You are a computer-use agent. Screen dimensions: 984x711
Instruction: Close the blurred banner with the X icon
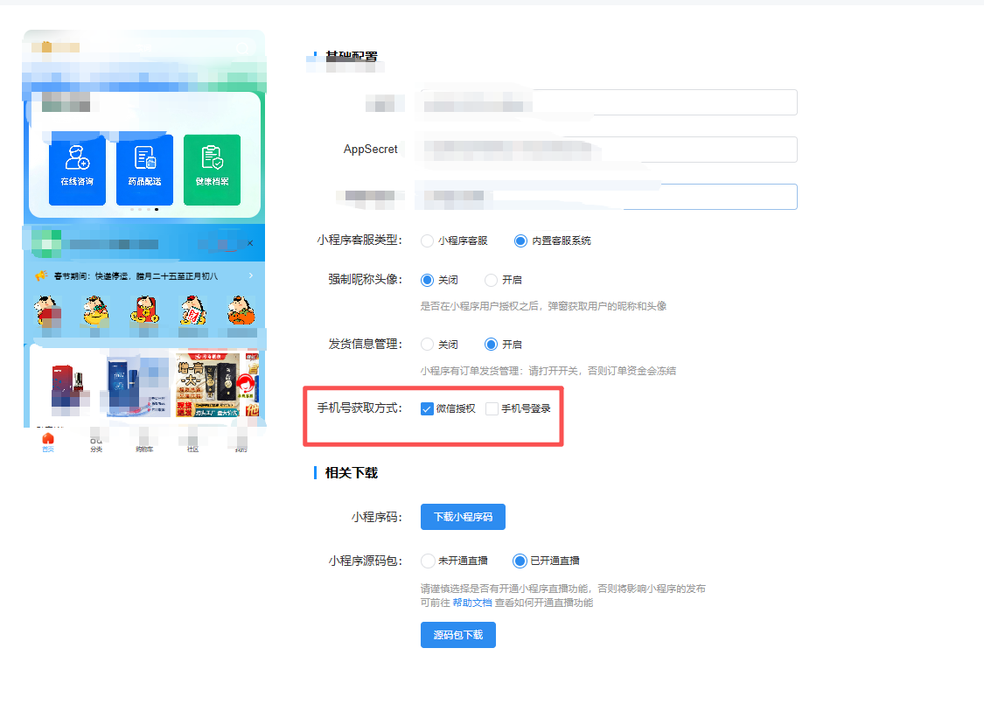coord(249,243)
